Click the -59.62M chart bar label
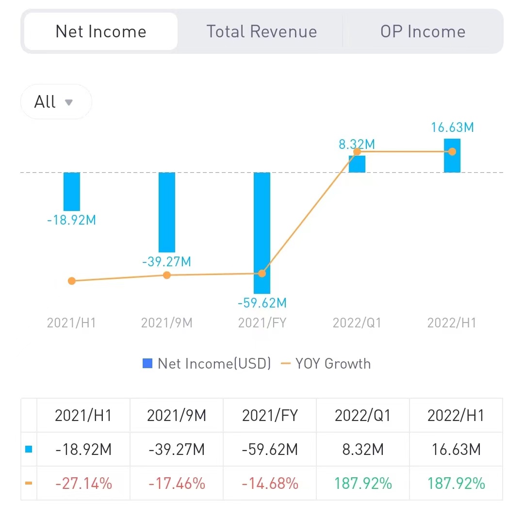Screen dimensions: 524x518 click(262, 303)
